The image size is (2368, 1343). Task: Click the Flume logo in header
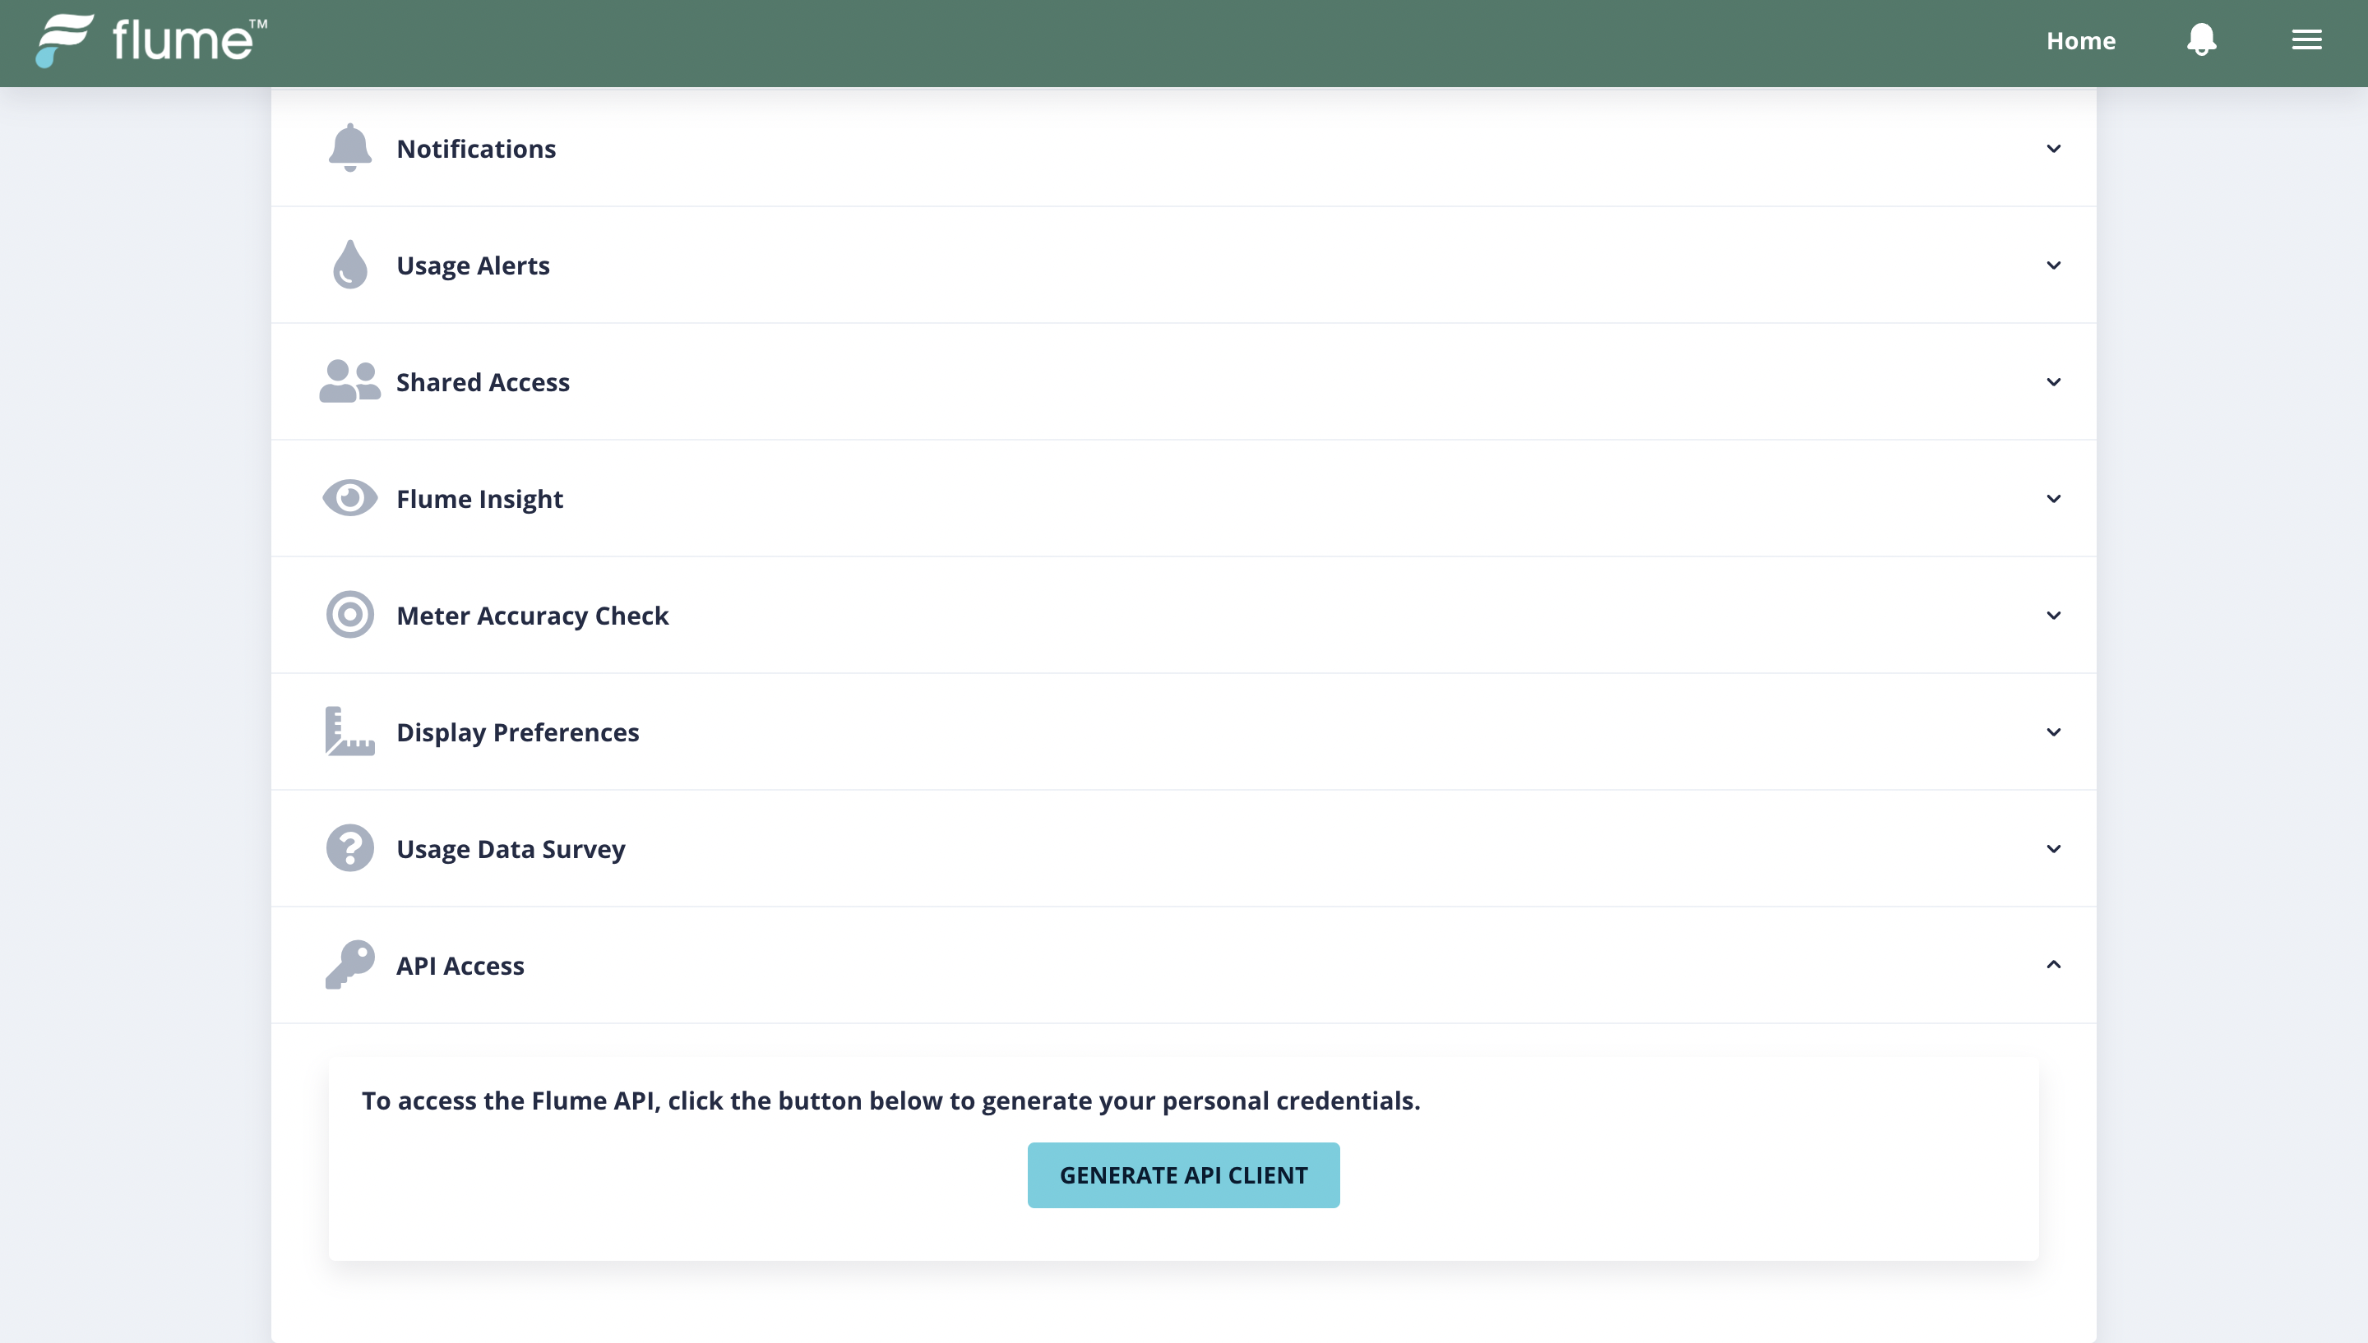[150, 40]
